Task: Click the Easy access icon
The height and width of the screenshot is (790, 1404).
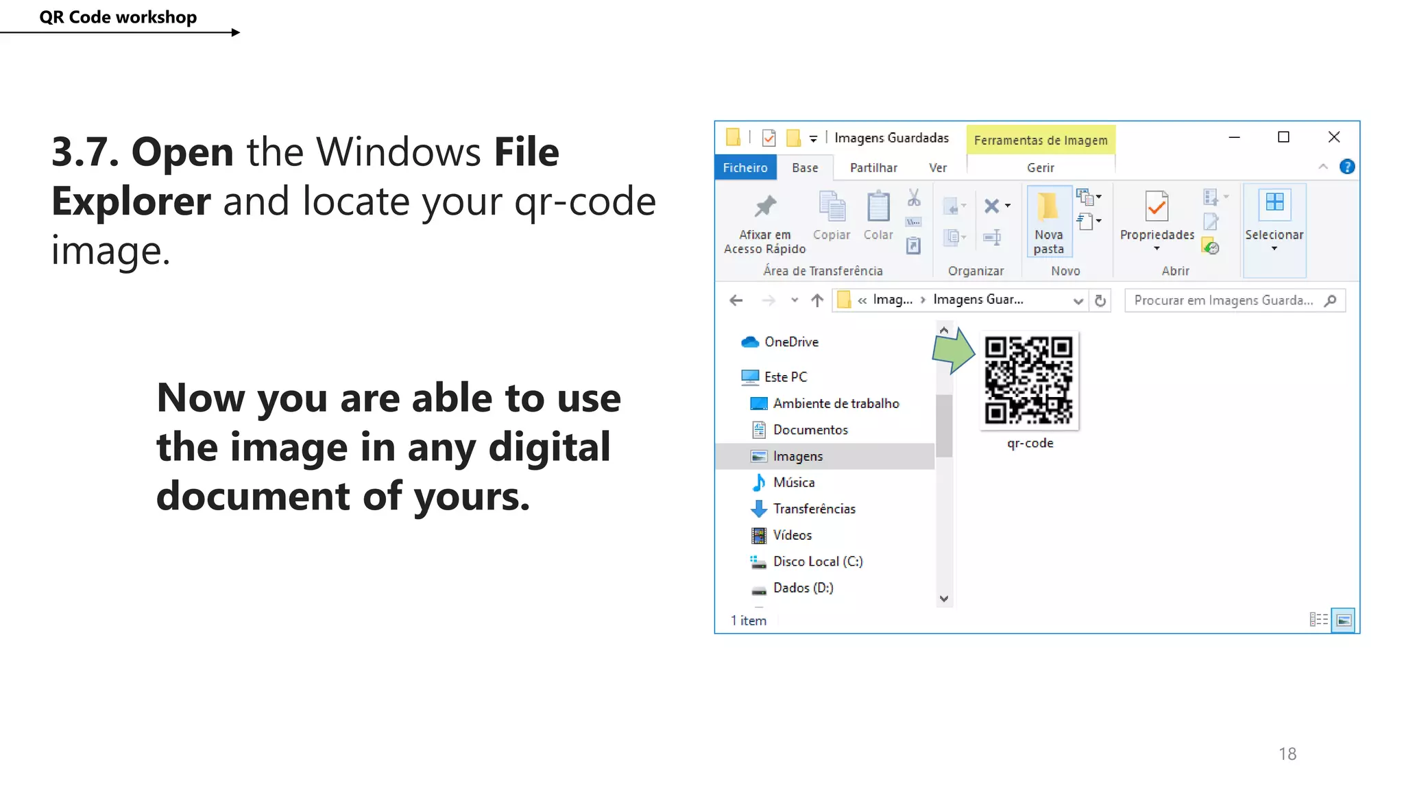Action: pos(1084,222)
